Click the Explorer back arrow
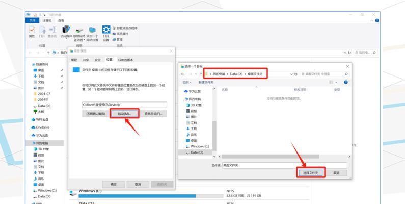The image size is (405, 204). [x=30, y=53]
